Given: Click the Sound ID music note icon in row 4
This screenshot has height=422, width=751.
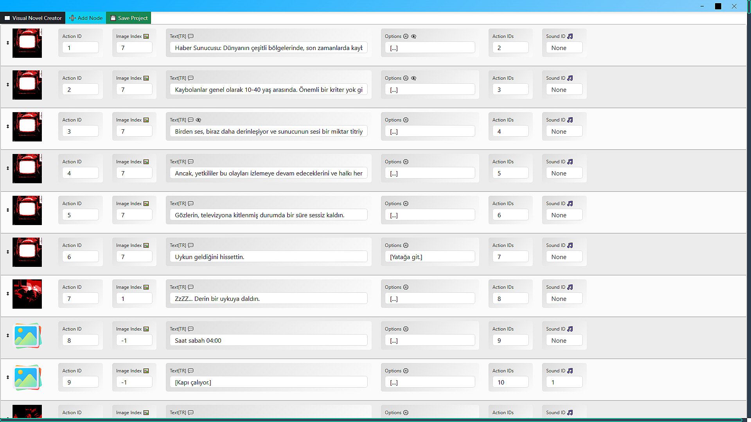Looking at the screenshot, I should coord(570,162).
